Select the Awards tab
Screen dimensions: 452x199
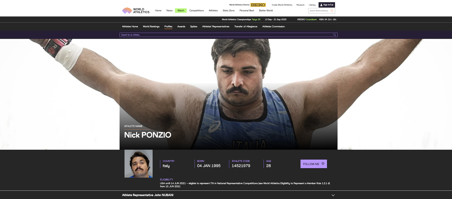click(x=181, y=27)
